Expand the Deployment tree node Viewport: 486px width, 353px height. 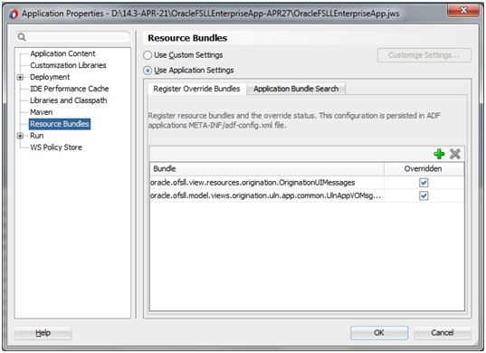(20, 77)
